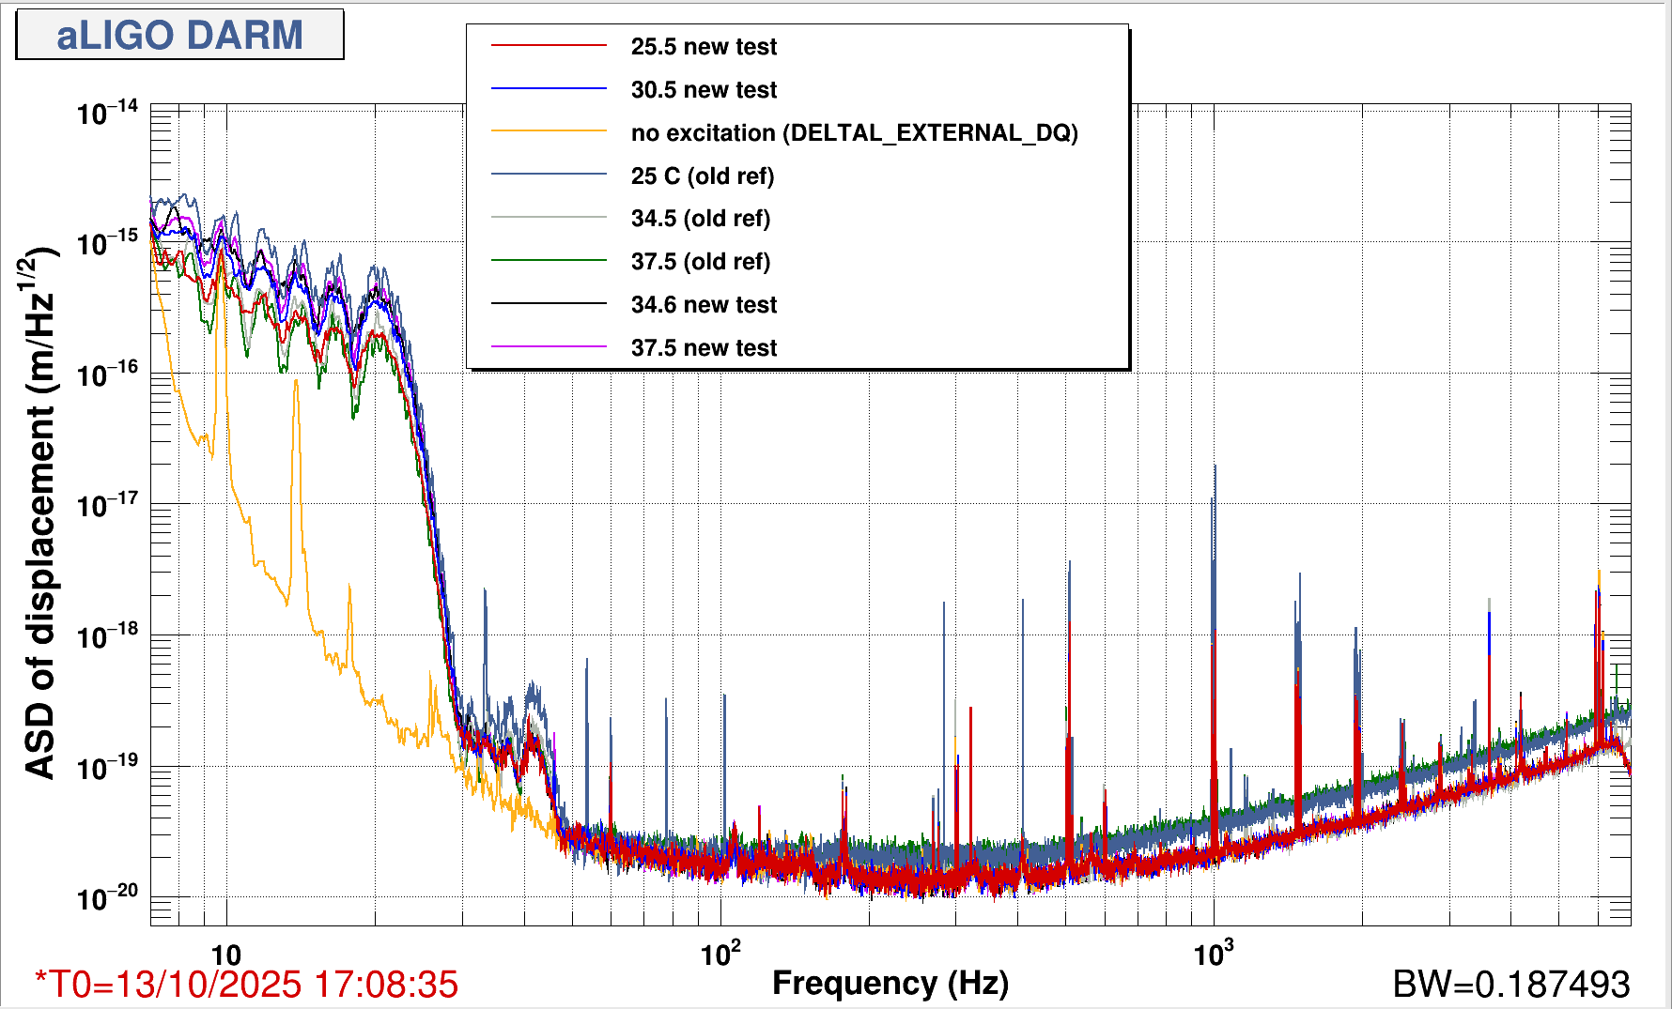Click the "30.5 new test" legend label
1672x1009 pixels.
pyautogui.click(x=704, y=90)
